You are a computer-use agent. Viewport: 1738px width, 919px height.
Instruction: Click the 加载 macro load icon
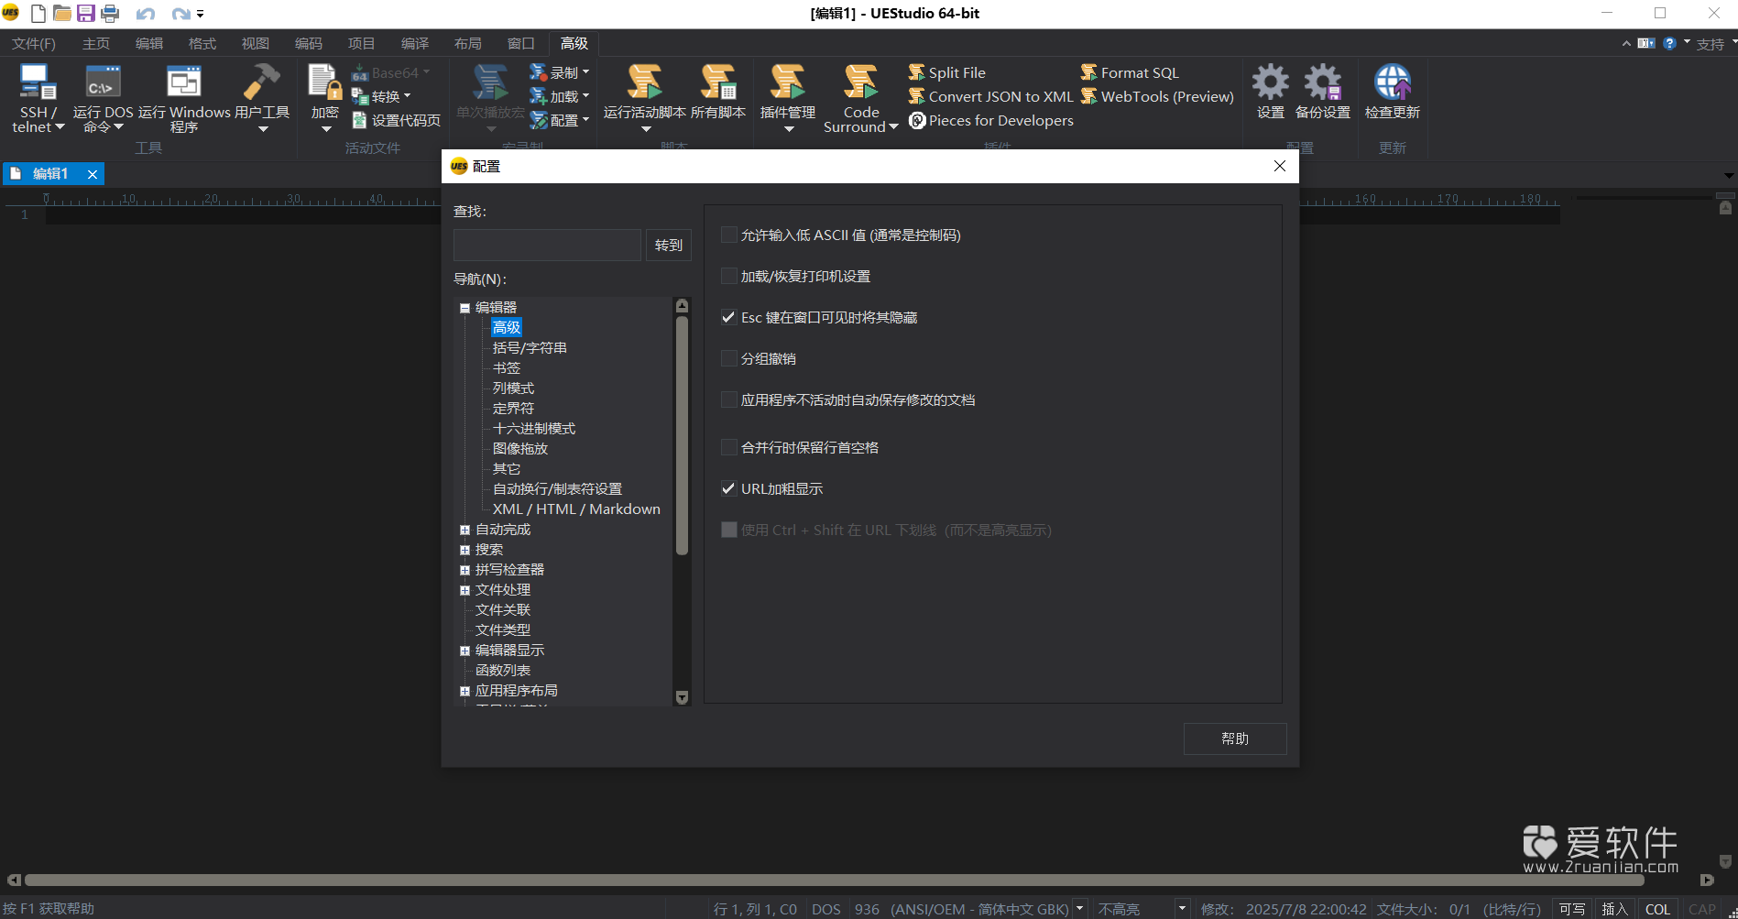pyautogui.click(x=538, y=96)
